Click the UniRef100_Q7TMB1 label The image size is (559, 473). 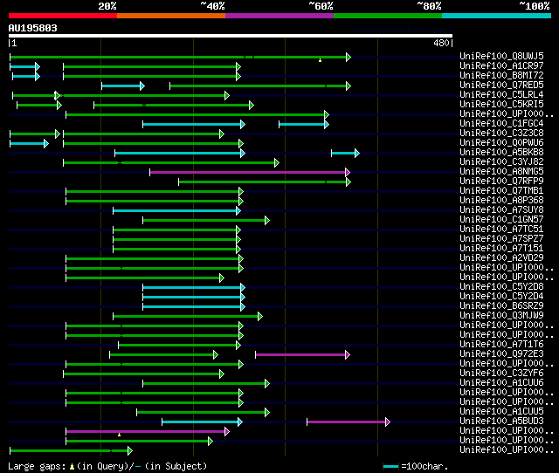[x=501, y=190]
